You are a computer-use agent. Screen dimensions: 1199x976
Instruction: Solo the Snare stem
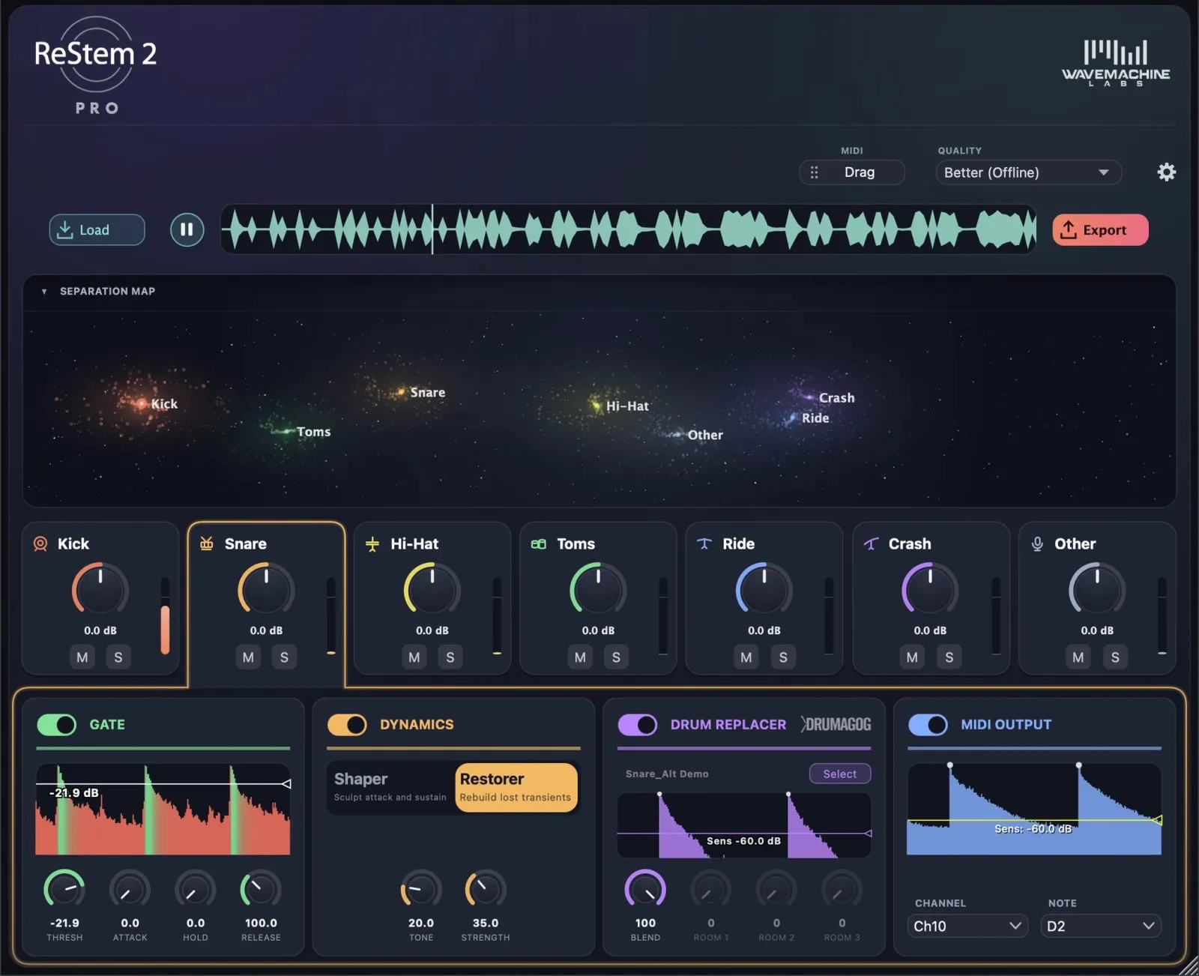click(284, 657)
